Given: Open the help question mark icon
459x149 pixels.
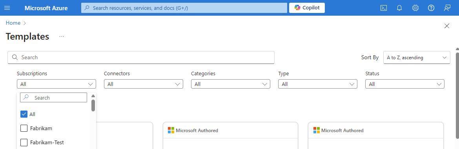Looking at the screenshot, I should click(x=431, y=8).
